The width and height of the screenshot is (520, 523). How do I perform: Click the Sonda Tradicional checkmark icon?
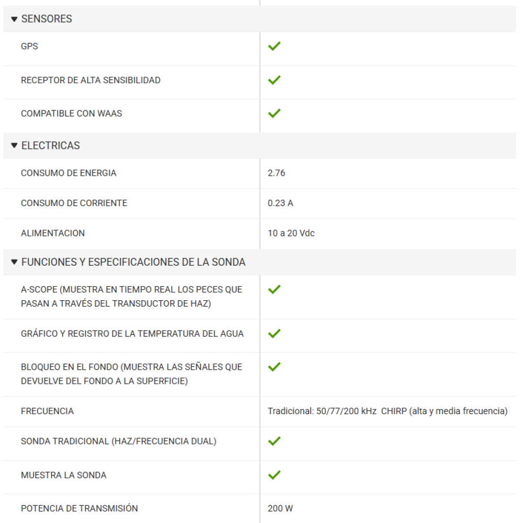274,441
